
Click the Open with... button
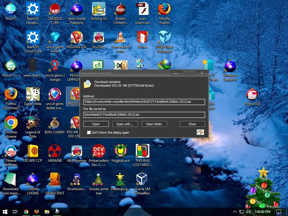125,124
